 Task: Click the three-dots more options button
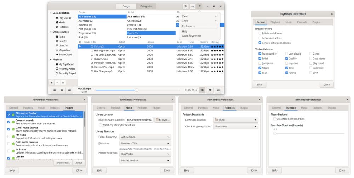[193, 6]
